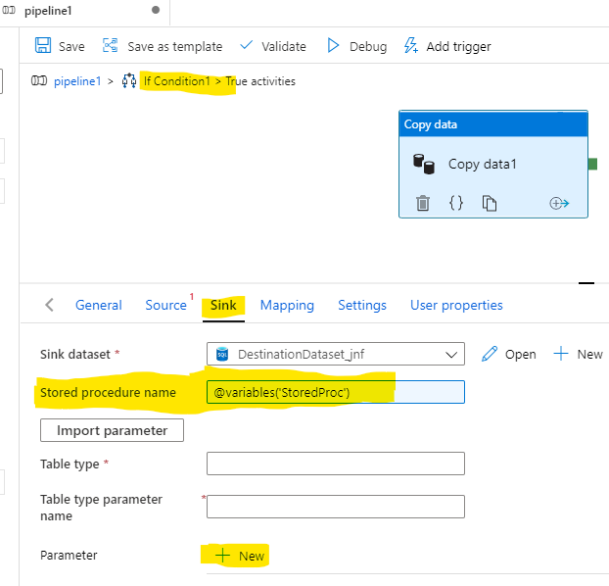Screen dimensions: 609x586
Task: Delete Copy data1 using trash icon
Action: 423,203
